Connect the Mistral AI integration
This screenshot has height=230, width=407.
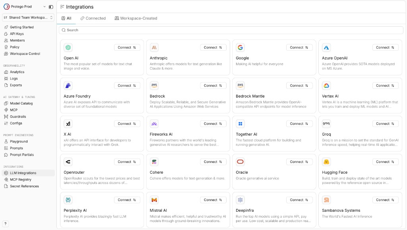click(213, 200)
